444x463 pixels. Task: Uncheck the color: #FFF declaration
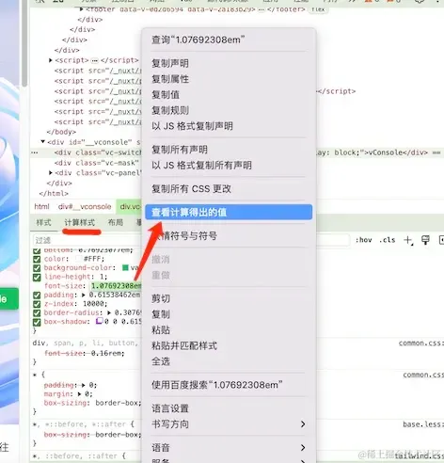coord(37,259)
